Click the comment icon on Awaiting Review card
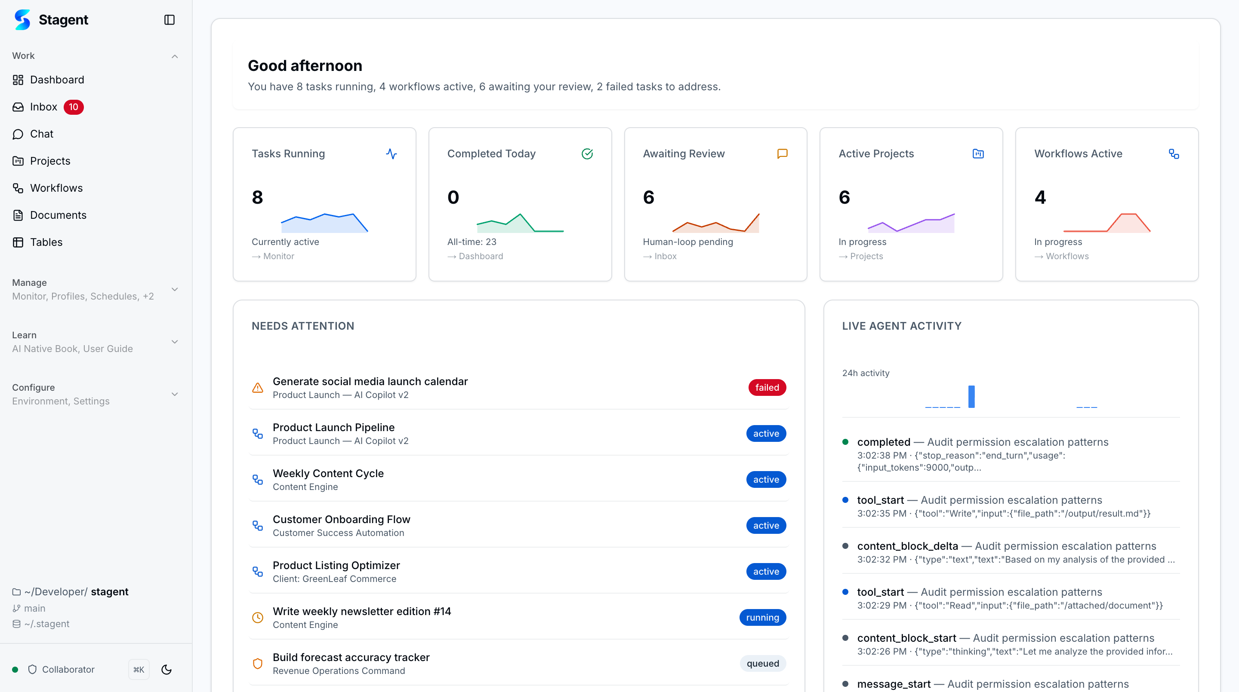Viewport: 1239px width, 692px height. pos(783,154)
